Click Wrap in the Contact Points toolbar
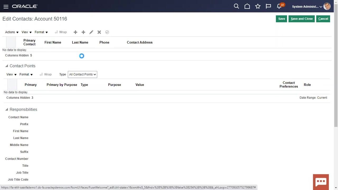This screenshot has width=338, height=190. (46, 74)
